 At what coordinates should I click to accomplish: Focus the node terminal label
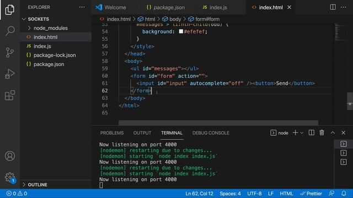[x=280, y=133]
